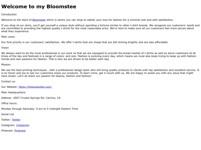Click the paragraph about being most professional
201x150 pixels.
[99, 56]
